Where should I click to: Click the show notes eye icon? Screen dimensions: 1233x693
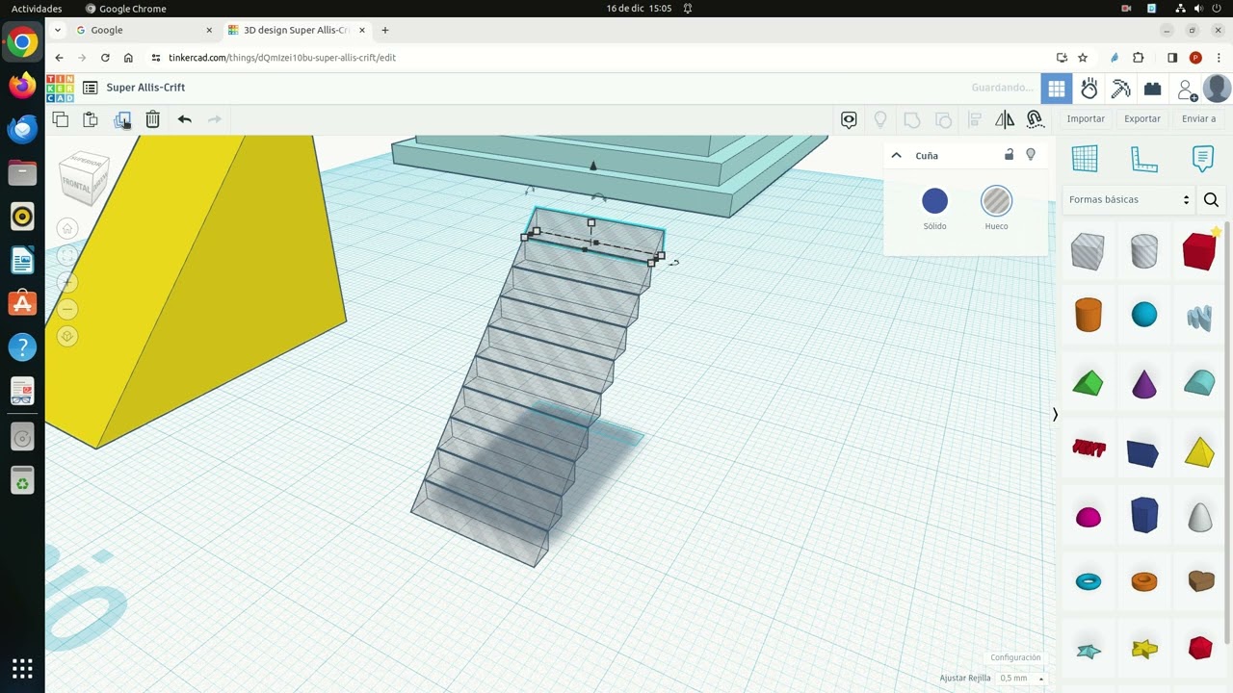tap(849, 119)
